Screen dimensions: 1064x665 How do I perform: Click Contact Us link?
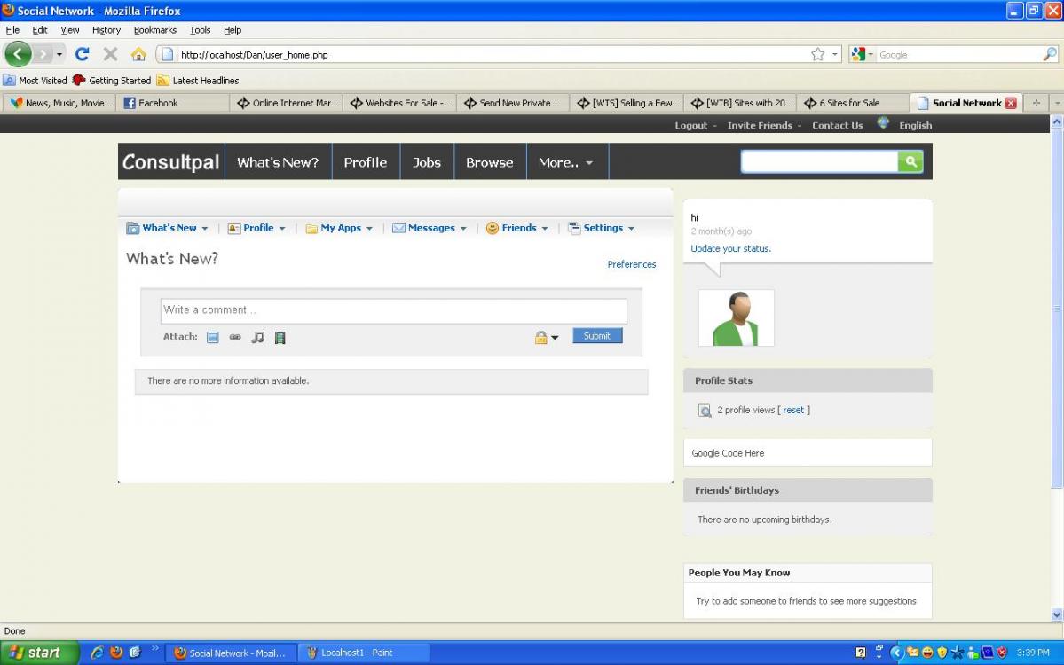click(x=838, y=125)
